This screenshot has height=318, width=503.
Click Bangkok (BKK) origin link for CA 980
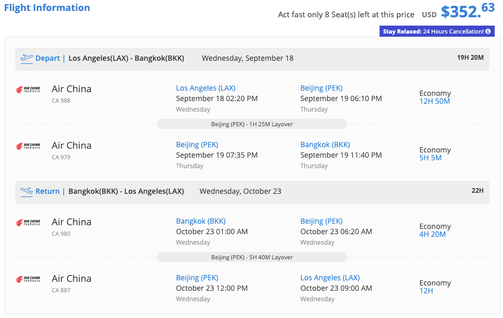click(x=201, y=221)
